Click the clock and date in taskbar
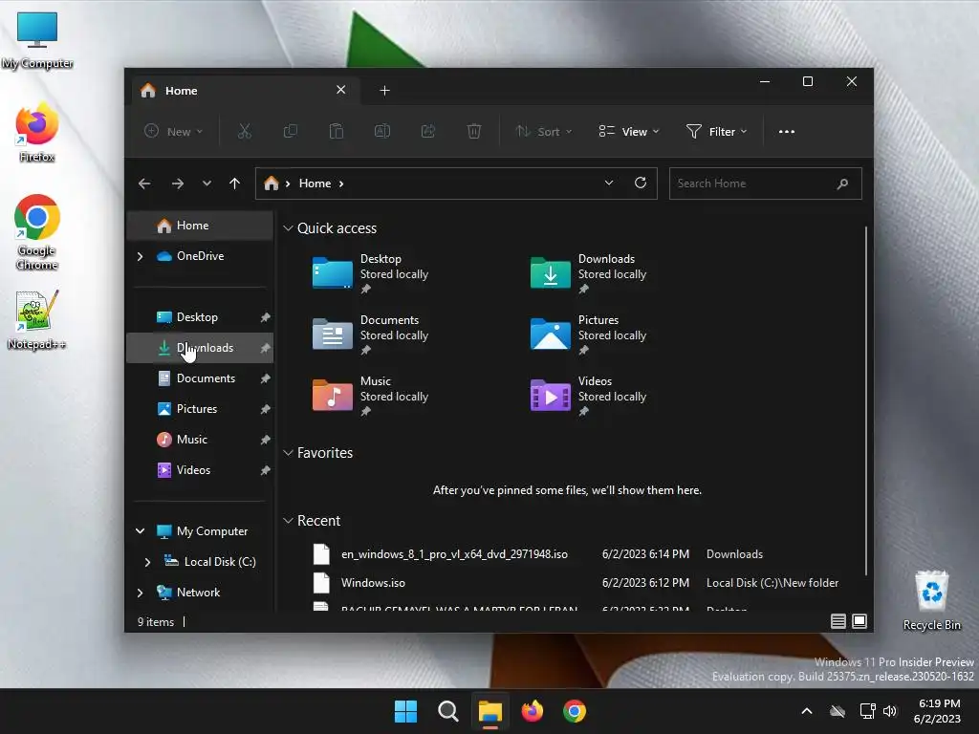The image size is (979, 734). pyautogui.click(x=937, y=711)
